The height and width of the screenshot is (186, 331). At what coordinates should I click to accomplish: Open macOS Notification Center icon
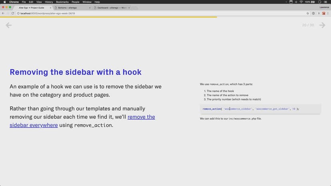pos(327,2)
